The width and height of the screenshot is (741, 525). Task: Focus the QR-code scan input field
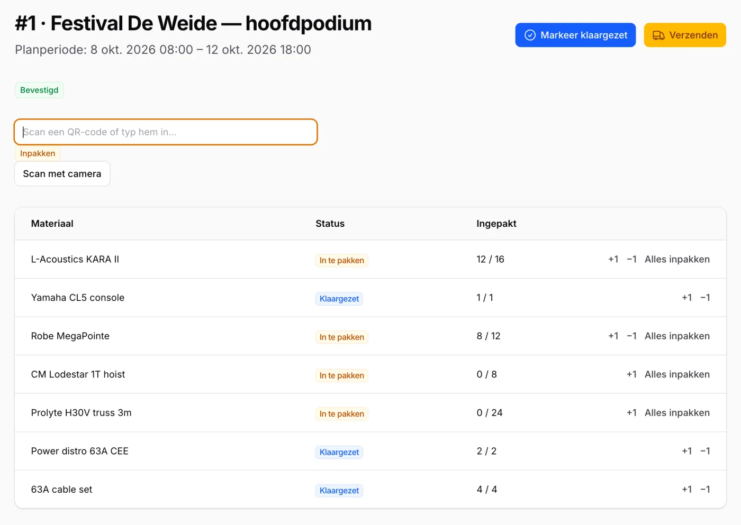pyautogui.click(x=166, y=132)
